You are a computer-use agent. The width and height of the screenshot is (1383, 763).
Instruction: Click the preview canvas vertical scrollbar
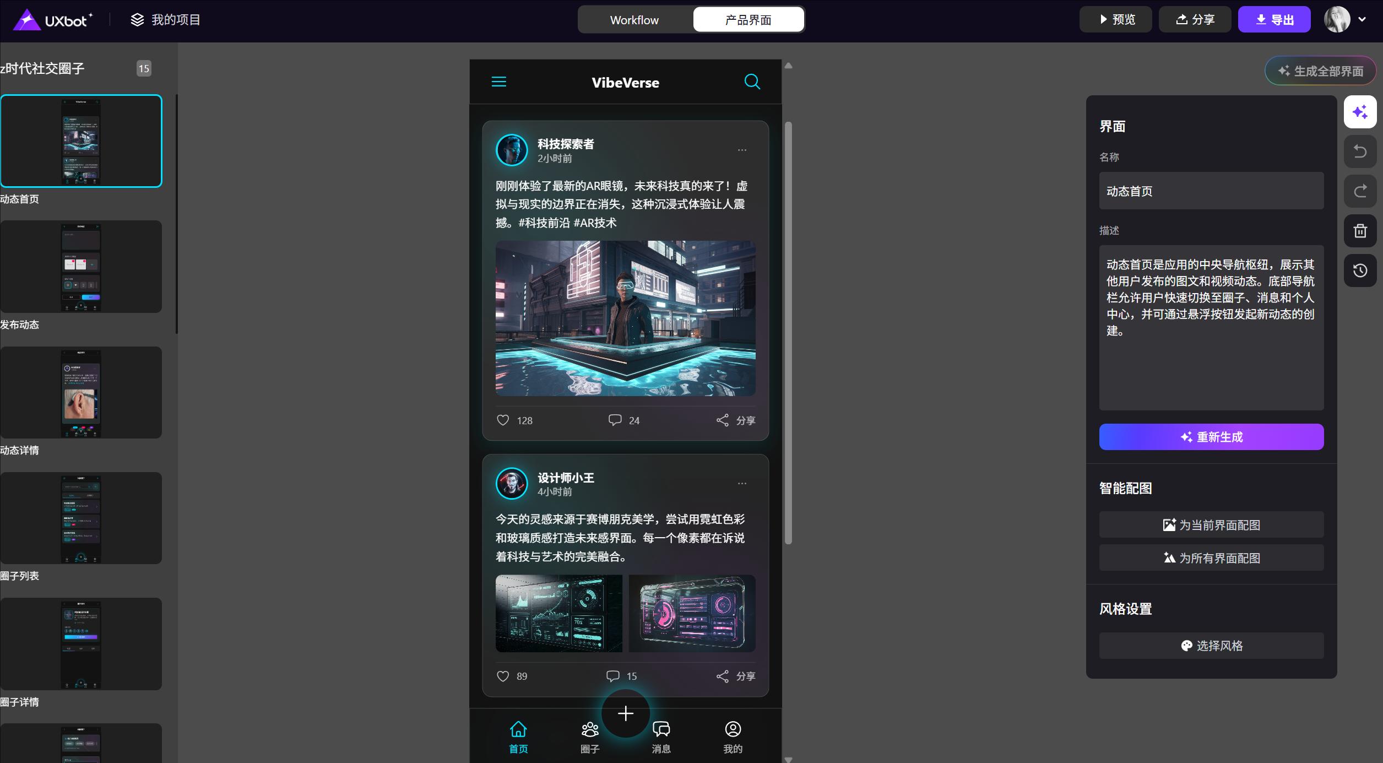point(788,333)
